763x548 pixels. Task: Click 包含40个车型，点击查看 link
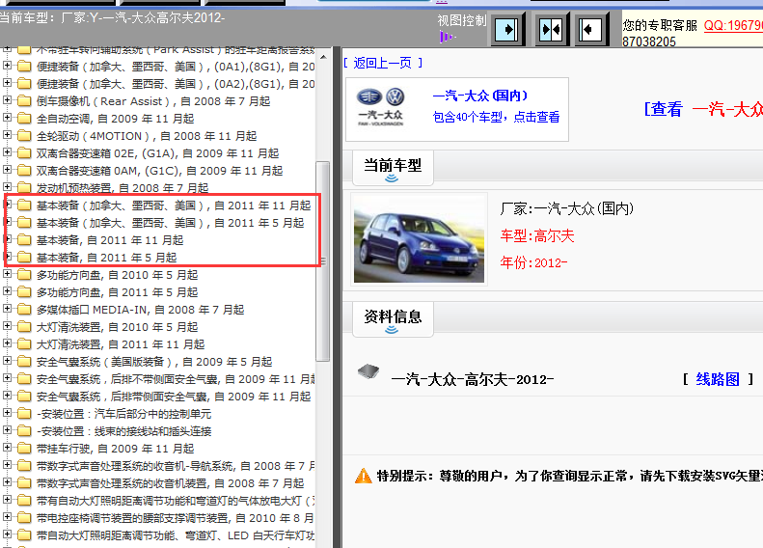497,117
